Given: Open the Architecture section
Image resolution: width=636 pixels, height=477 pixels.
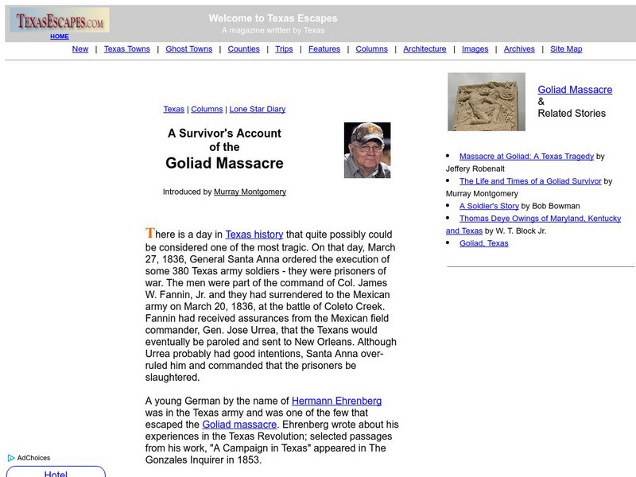Looking at the screenshot, I should tap(424, 48).
